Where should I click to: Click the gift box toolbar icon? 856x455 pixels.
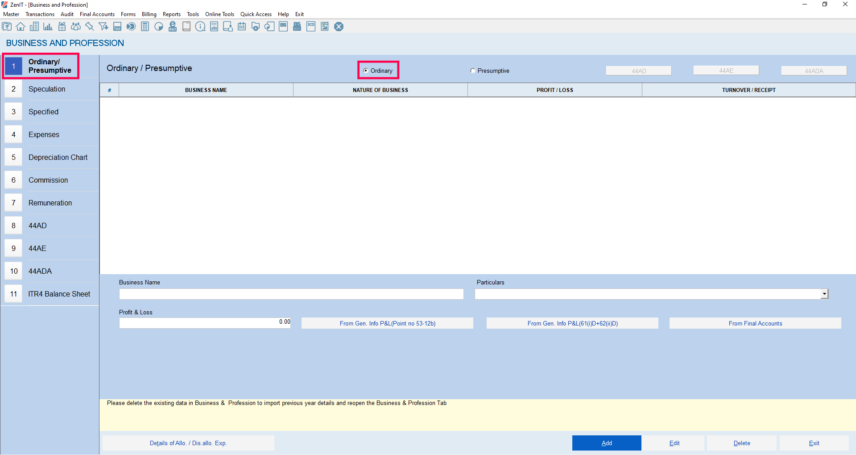pyautogui.click(x=62, y=27)
